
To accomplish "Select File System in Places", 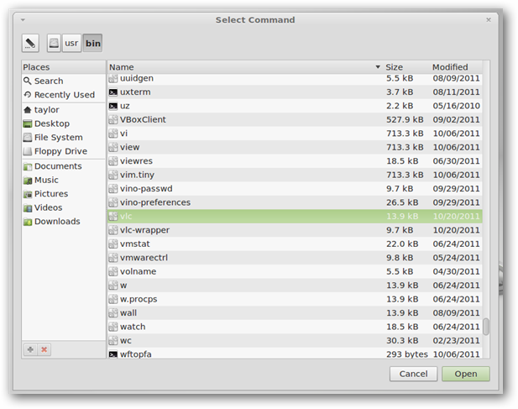I will [64, 138].
